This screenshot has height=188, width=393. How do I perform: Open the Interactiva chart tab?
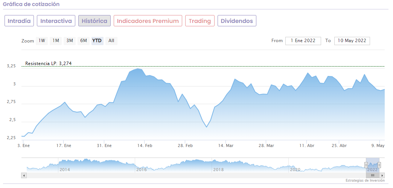[56, 21]
